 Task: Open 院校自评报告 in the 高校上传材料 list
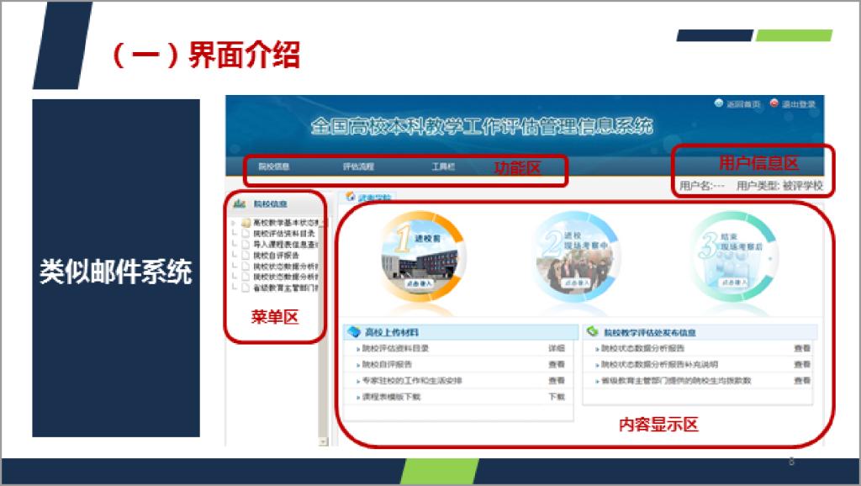387,364
